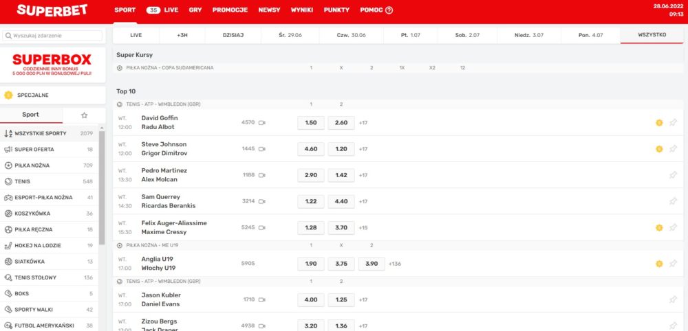This screenshot has height=331, width=688.
Task: Select draw odds 3.75 for Anglia U19 match
Action: [x=341, y=264]
